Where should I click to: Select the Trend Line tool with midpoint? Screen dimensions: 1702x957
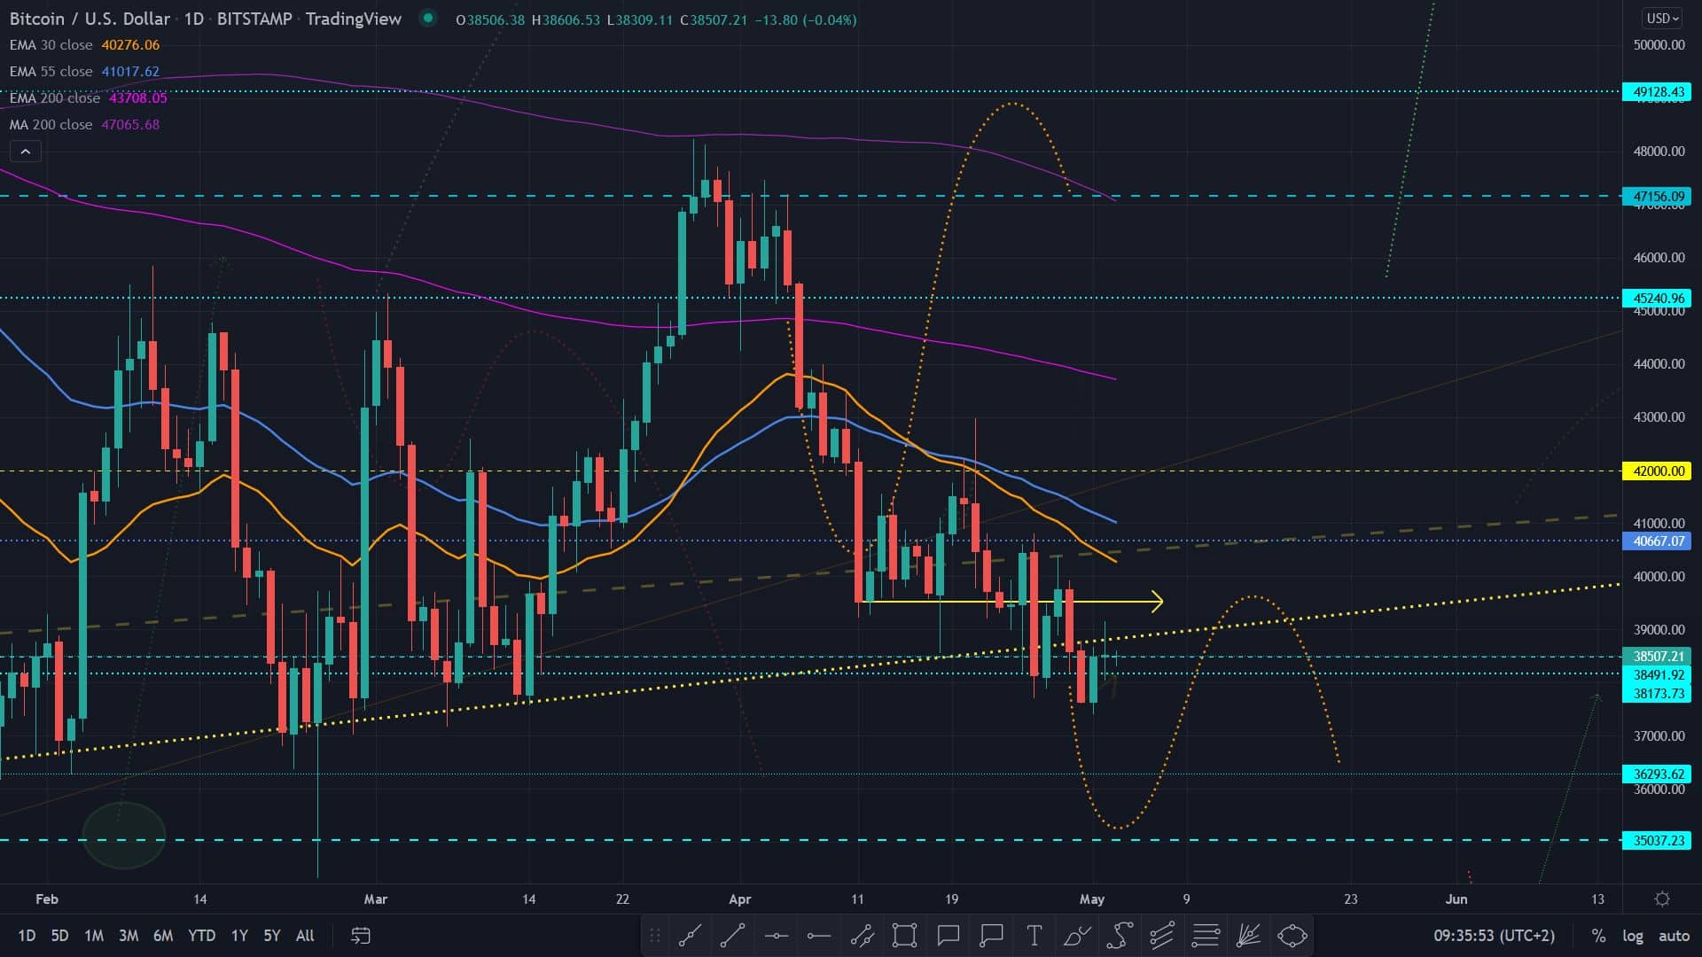click(690, 936)
